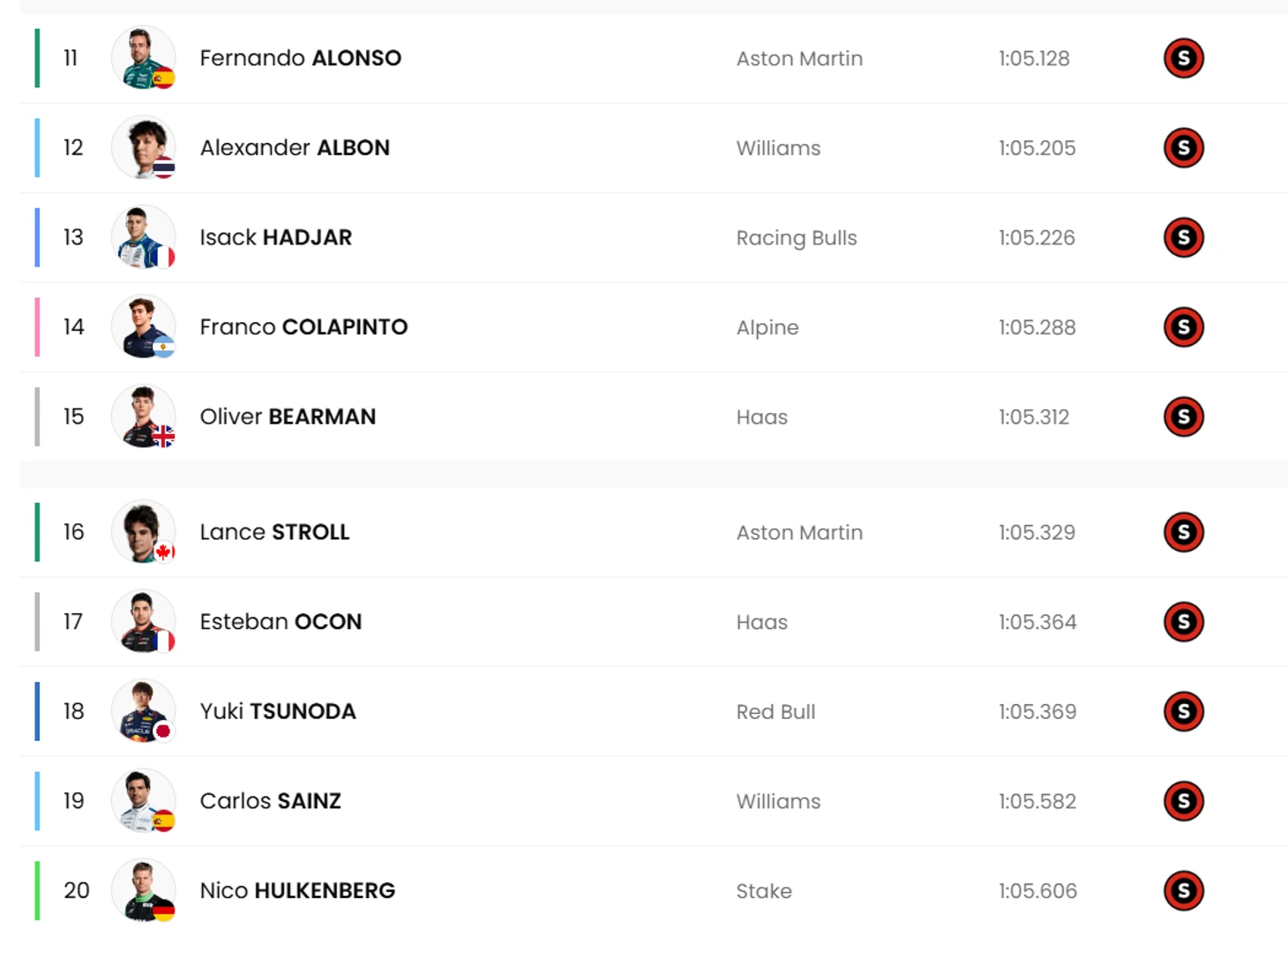Click the lap time 1:05.582
The width and height of the screenshot is (1288, 960).
1037,801
